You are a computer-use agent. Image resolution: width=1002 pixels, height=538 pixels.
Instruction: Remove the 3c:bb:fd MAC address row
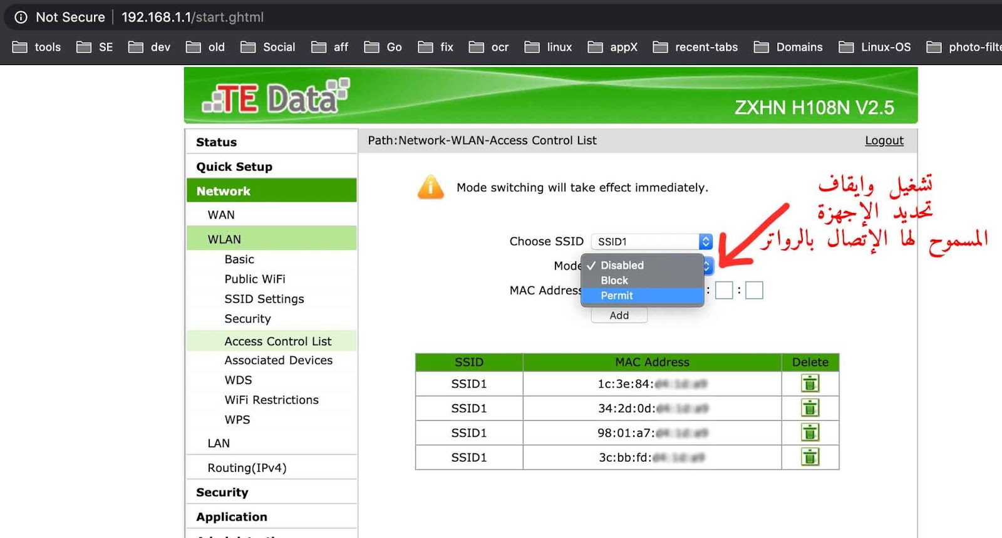pos(810,457)
